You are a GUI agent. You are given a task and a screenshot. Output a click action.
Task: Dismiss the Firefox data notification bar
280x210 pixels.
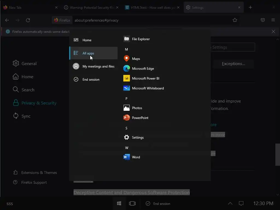[x=273, y=32]
